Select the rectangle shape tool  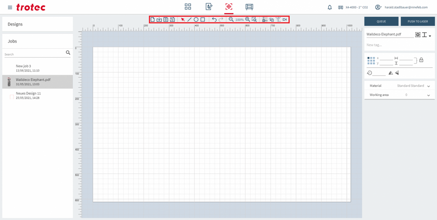203,19
